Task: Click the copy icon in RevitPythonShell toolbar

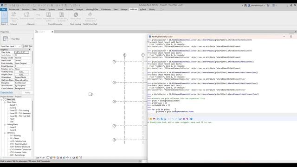Action: tap(162, 119)
